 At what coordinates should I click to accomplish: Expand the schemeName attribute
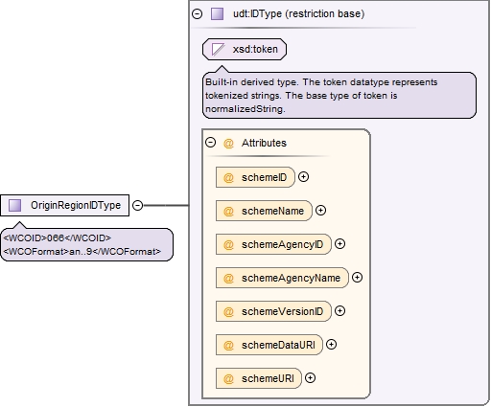(320, 211)
